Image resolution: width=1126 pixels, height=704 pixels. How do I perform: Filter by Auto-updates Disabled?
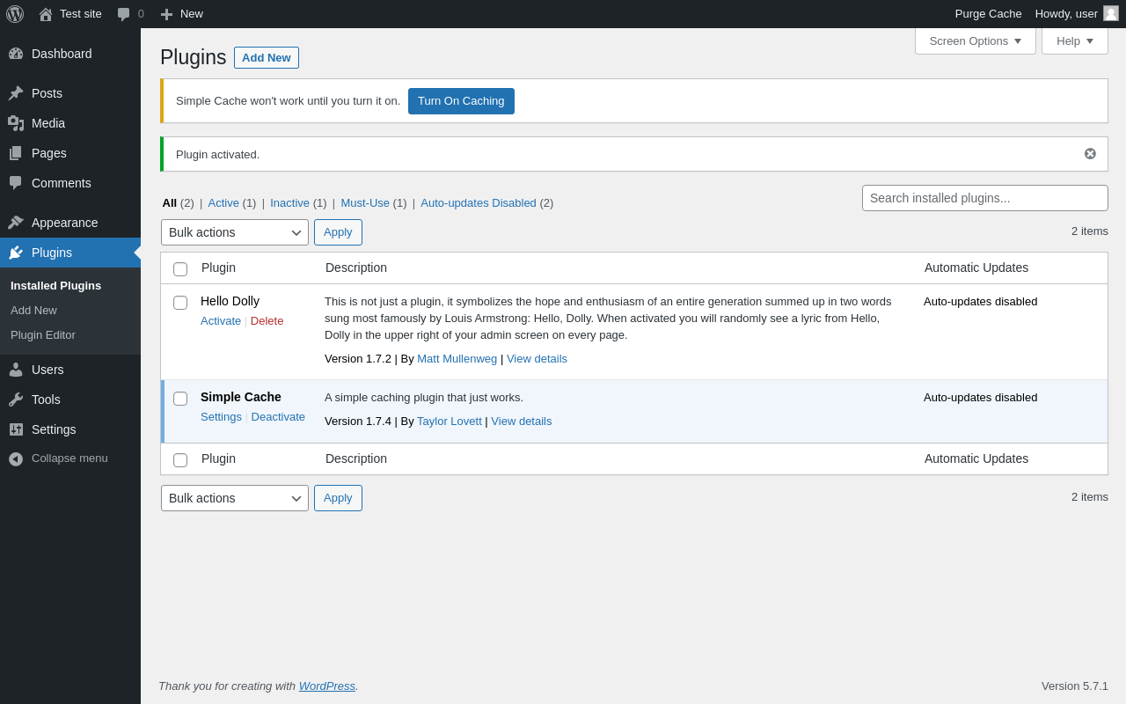coord(479,203)
